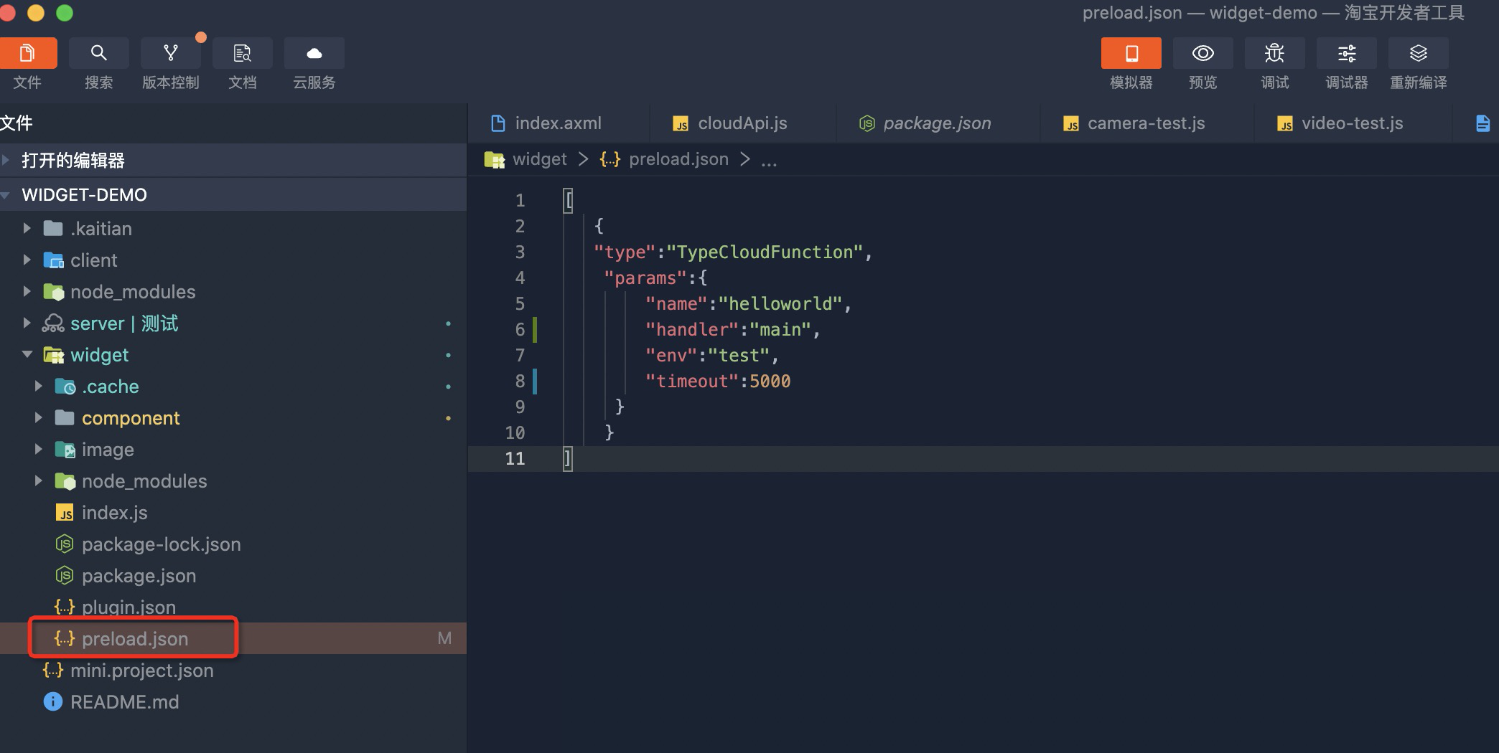Collapse the WIDGET-DEMO section

tap(233, 194)
